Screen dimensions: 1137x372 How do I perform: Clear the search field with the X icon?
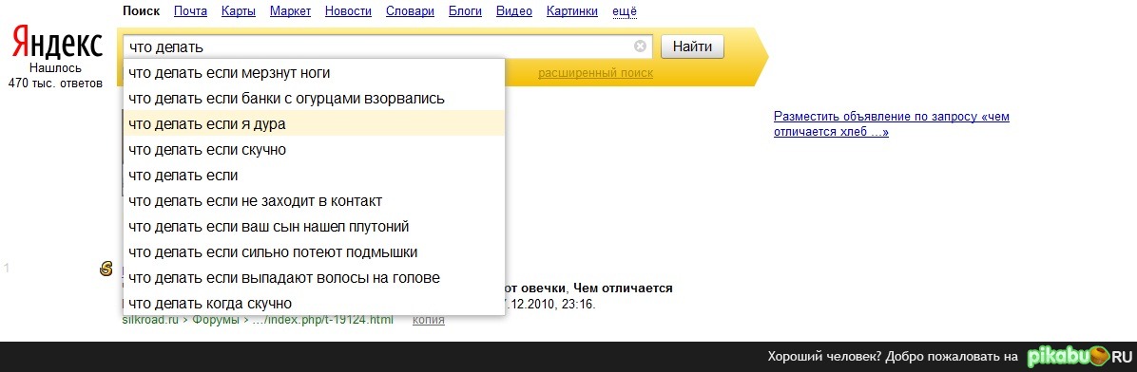[x=641, y=46]
